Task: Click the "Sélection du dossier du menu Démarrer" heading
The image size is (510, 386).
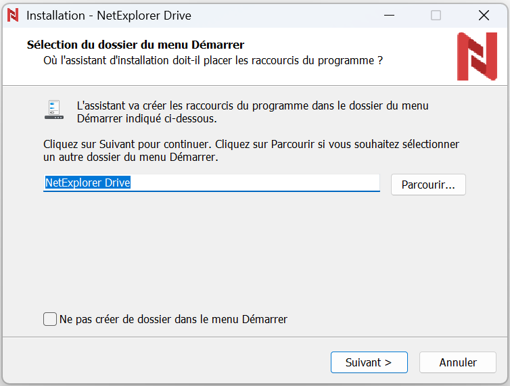Action: pos(135,45)
